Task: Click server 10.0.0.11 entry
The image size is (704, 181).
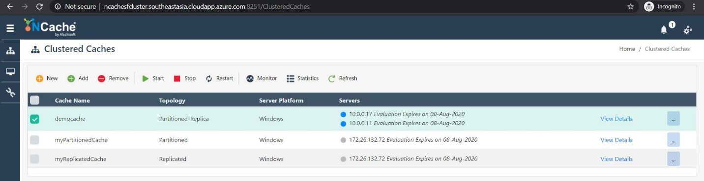Action: point(402,123)
